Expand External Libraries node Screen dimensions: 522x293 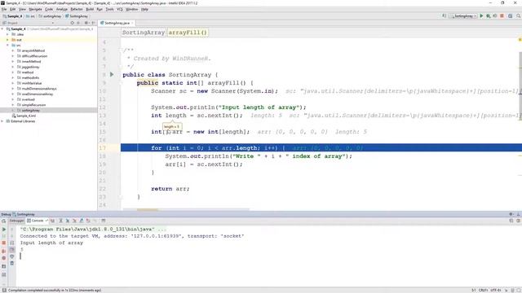click(x=2, y=121)
